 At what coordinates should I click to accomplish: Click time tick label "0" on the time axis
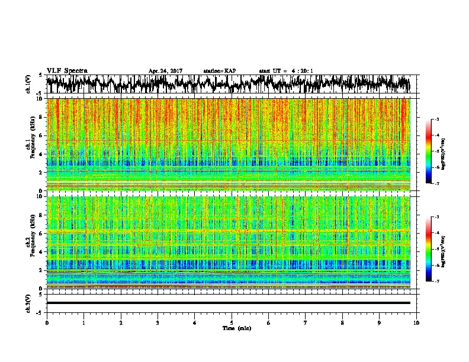[x=47, y=323]
